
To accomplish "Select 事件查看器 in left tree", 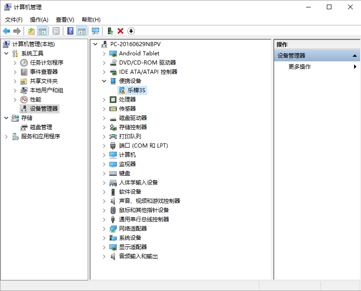I will click(x=43, y=72).
